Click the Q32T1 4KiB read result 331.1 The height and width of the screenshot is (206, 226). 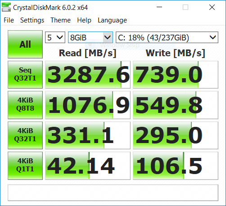coord(88,135)
